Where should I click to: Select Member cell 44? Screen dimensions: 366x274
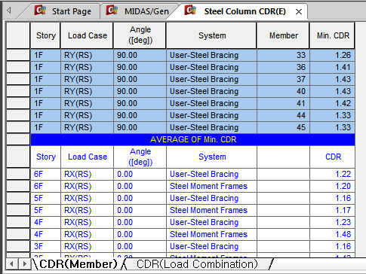(284, 115)
